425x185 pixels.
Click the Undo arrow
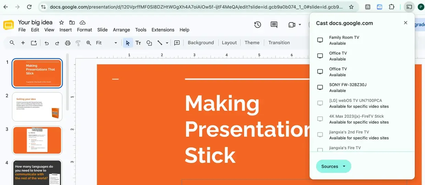point(47,43)
